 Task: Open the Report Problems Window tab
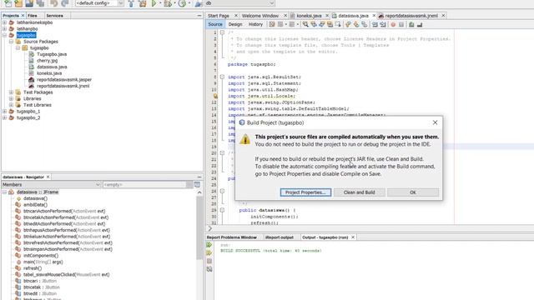tap(232, 237)
